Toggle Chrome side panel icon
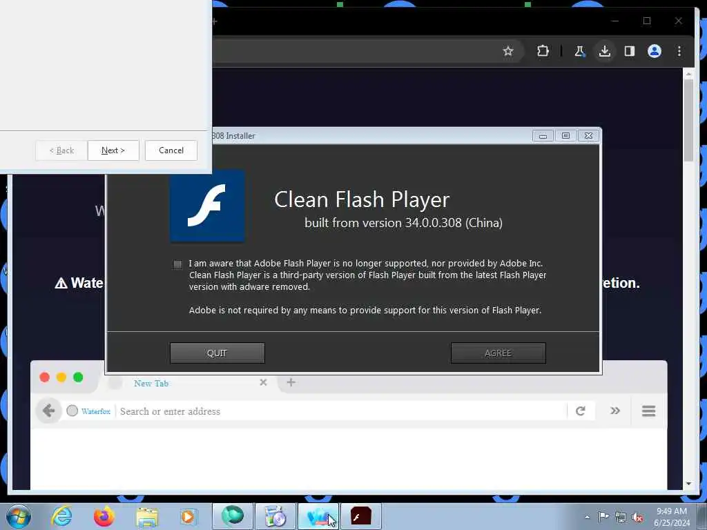707x530 pixels. click(x=630, y=51)
